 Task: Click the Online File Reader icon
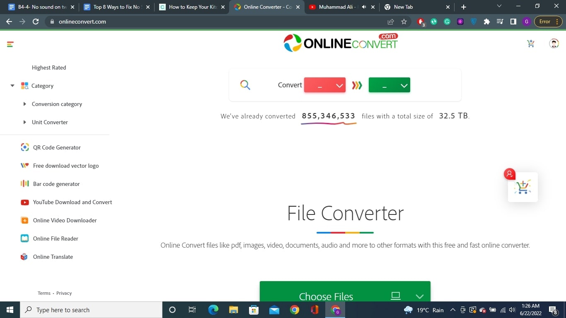point(25,238)
